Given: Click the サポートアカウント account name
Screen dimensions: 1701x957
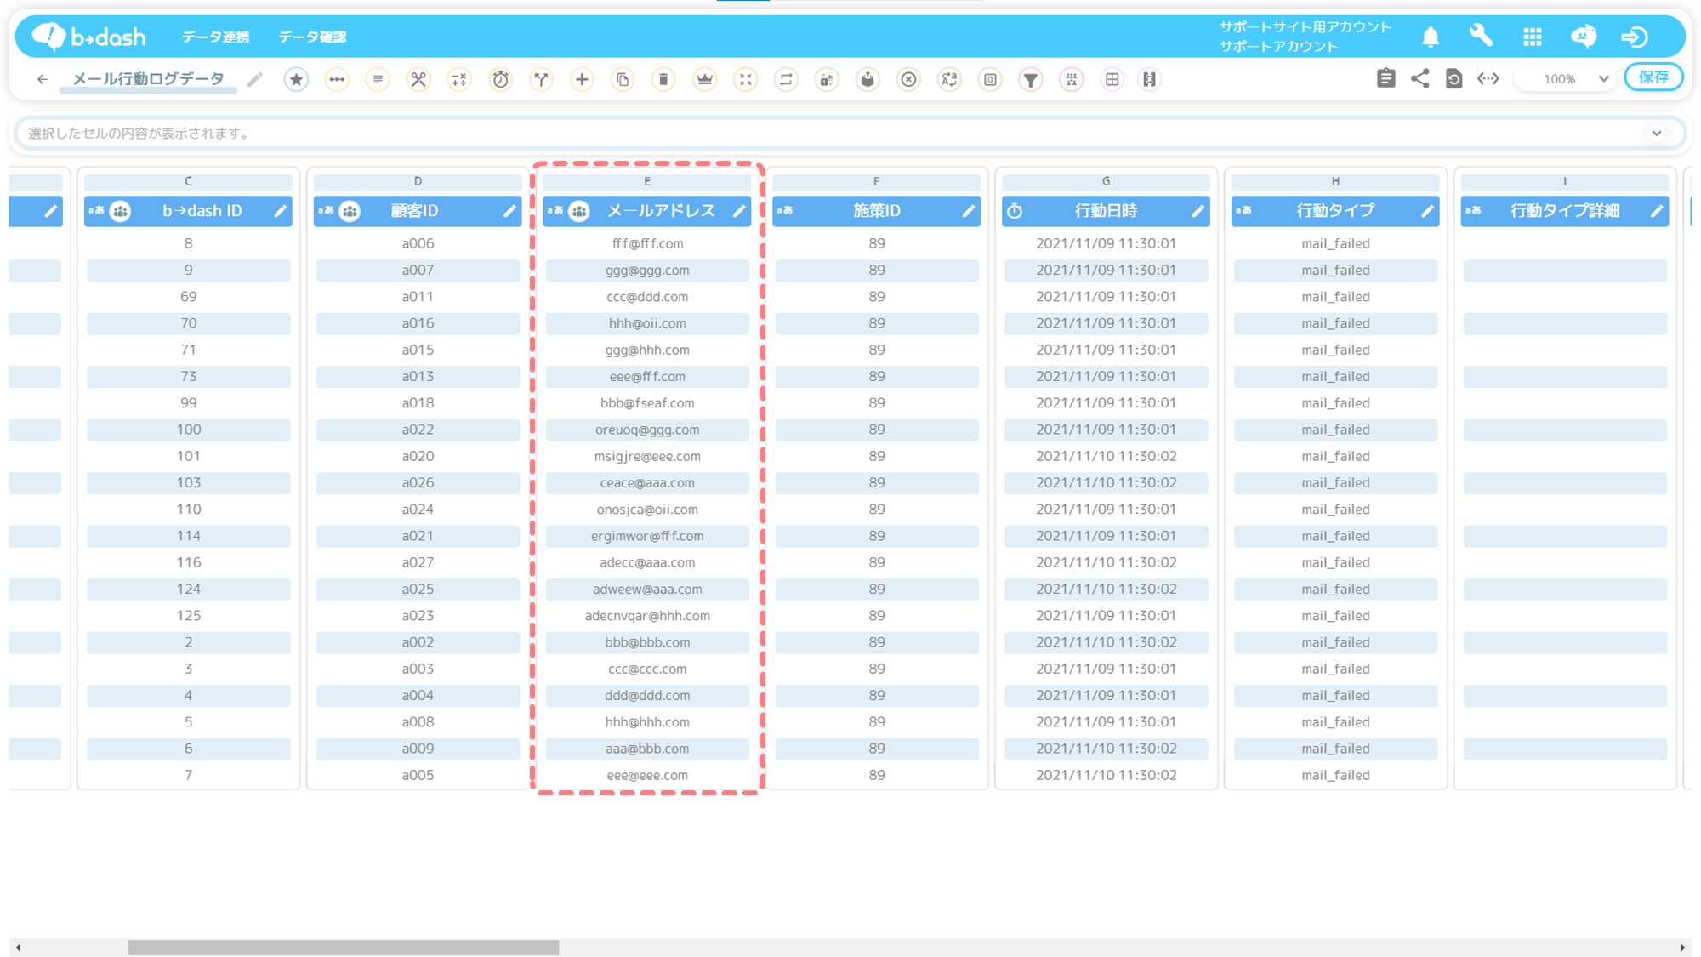Looking at the screenshot, I should click(x=1279, y=47).
